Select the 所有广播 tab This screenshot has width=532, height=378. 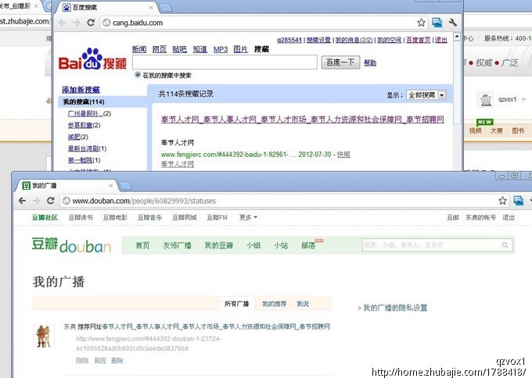tap(237, 304)
